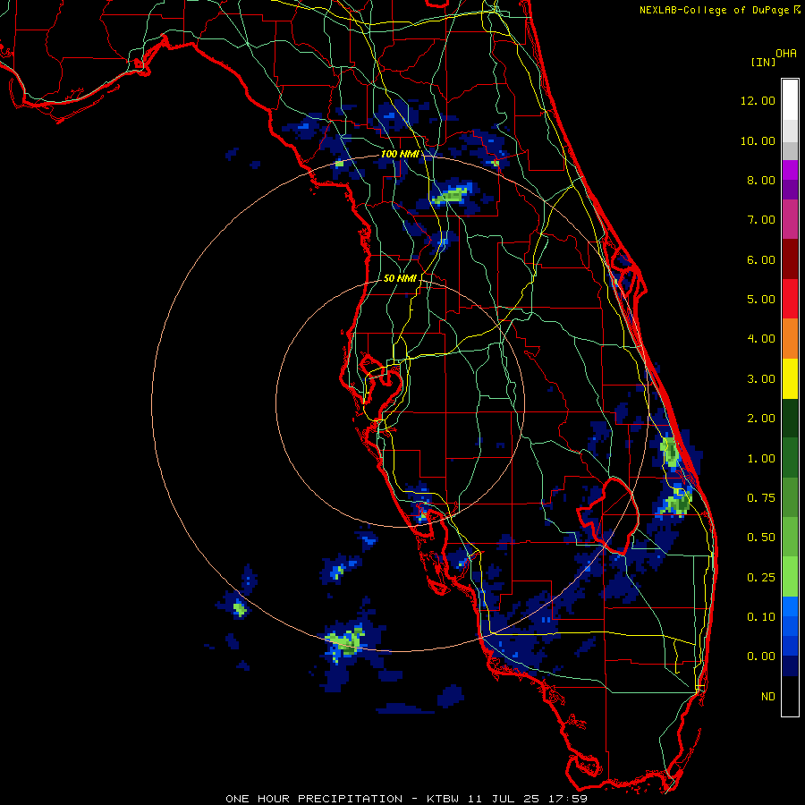The width and height of the screenshot is (805, 805).
Task: Click the 6.00 legend number
Action: coord(761,259)
